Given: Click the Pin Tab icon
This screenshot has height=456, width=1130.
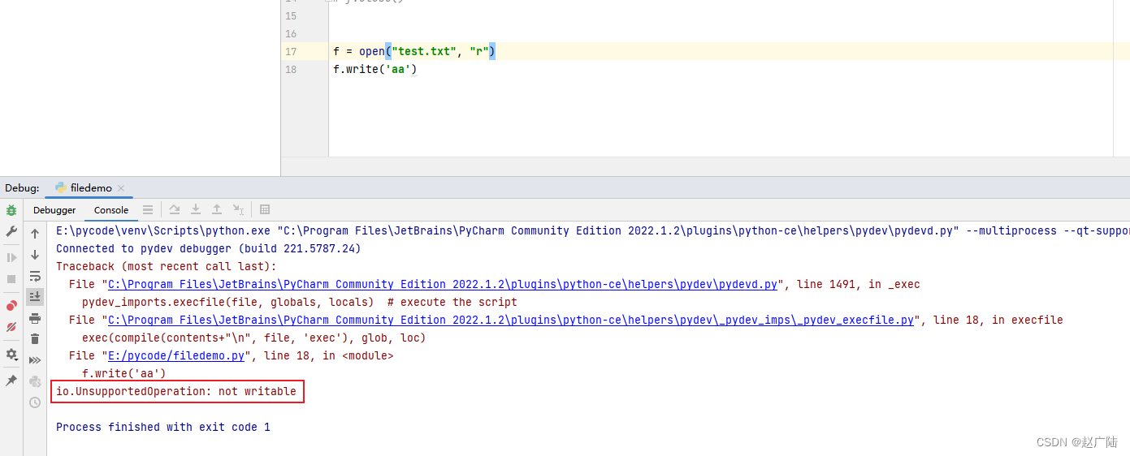Looking at the screenshot, I should [11, 380].
